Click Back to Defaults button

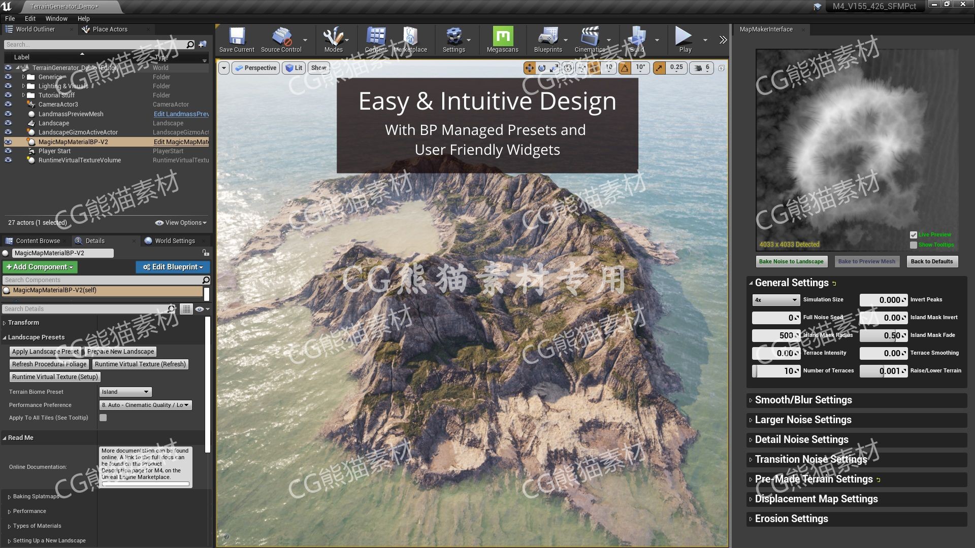click(x=931, y=261)
